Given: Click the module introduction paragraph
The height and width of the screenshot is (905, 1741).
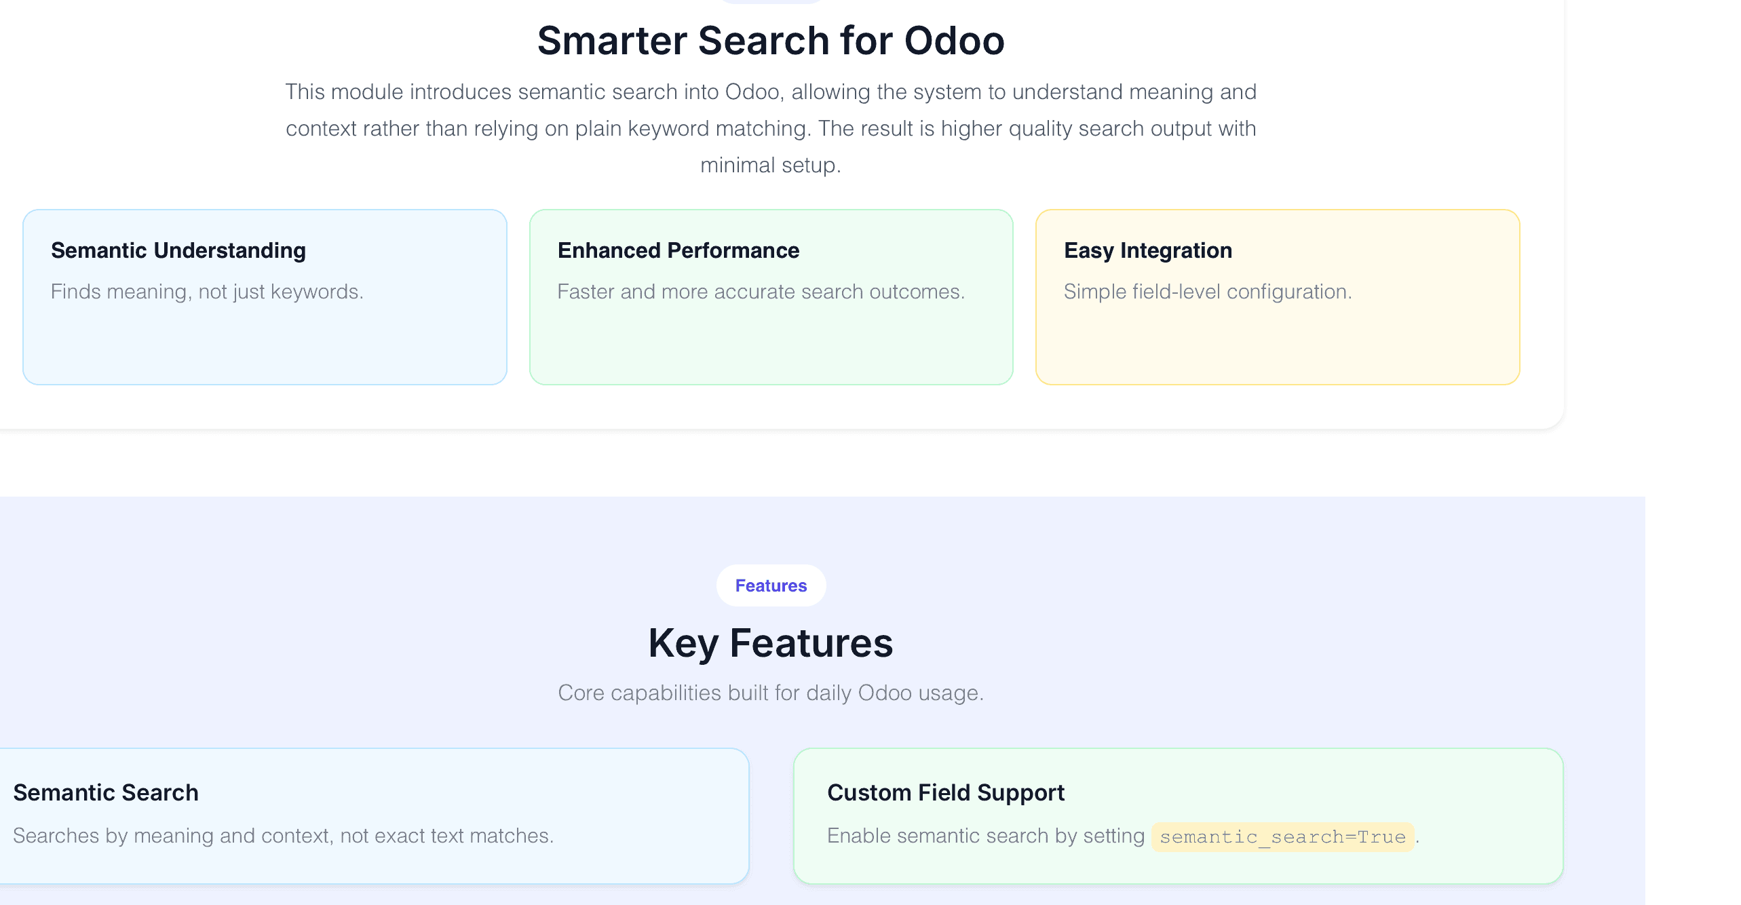Looking at the screenshot, I should (x=771, y=128).
